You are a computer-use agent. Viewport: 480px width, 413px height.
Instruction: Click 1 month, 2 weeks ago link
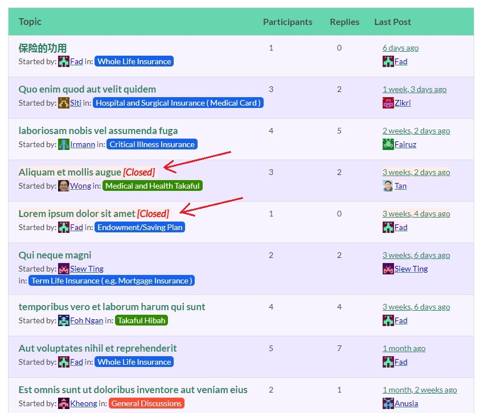pos(420,390)
